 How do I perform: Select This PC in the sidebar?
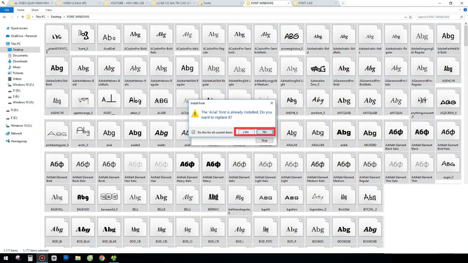(16, 44)
